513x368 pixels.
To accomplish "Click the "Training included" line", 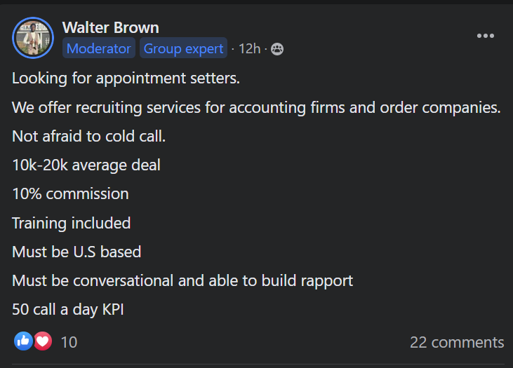I will pos(72,223).
